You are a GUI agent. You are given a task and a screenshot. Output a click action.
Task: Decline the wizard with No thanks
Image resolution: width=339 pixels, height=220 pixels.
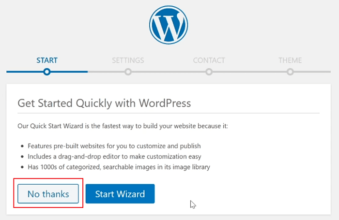(48, 194)
